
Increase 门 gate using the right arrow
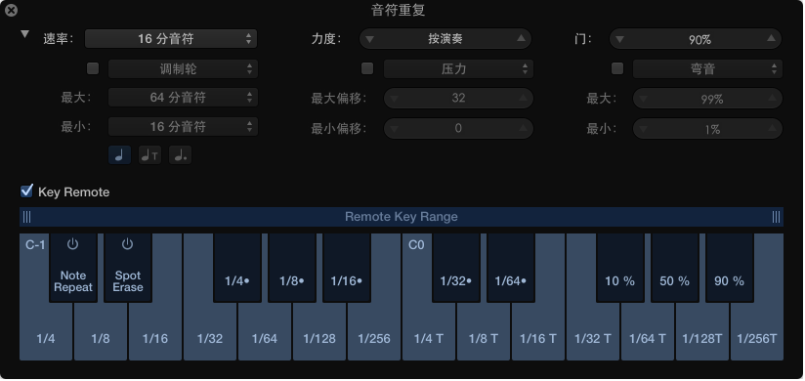[x=771, y=38]
